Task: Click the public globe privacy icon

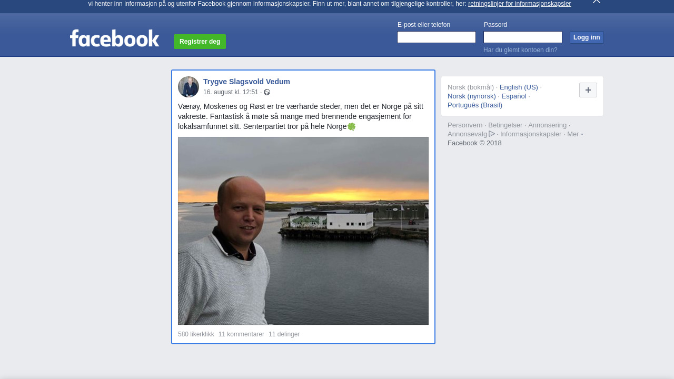Action: click(x=267, y=92)
